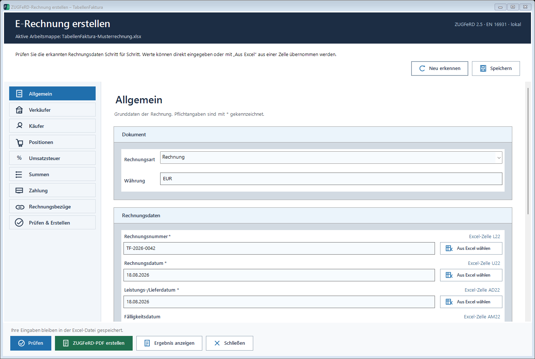Click the Rechnungsdatum input field

point(279,275)
